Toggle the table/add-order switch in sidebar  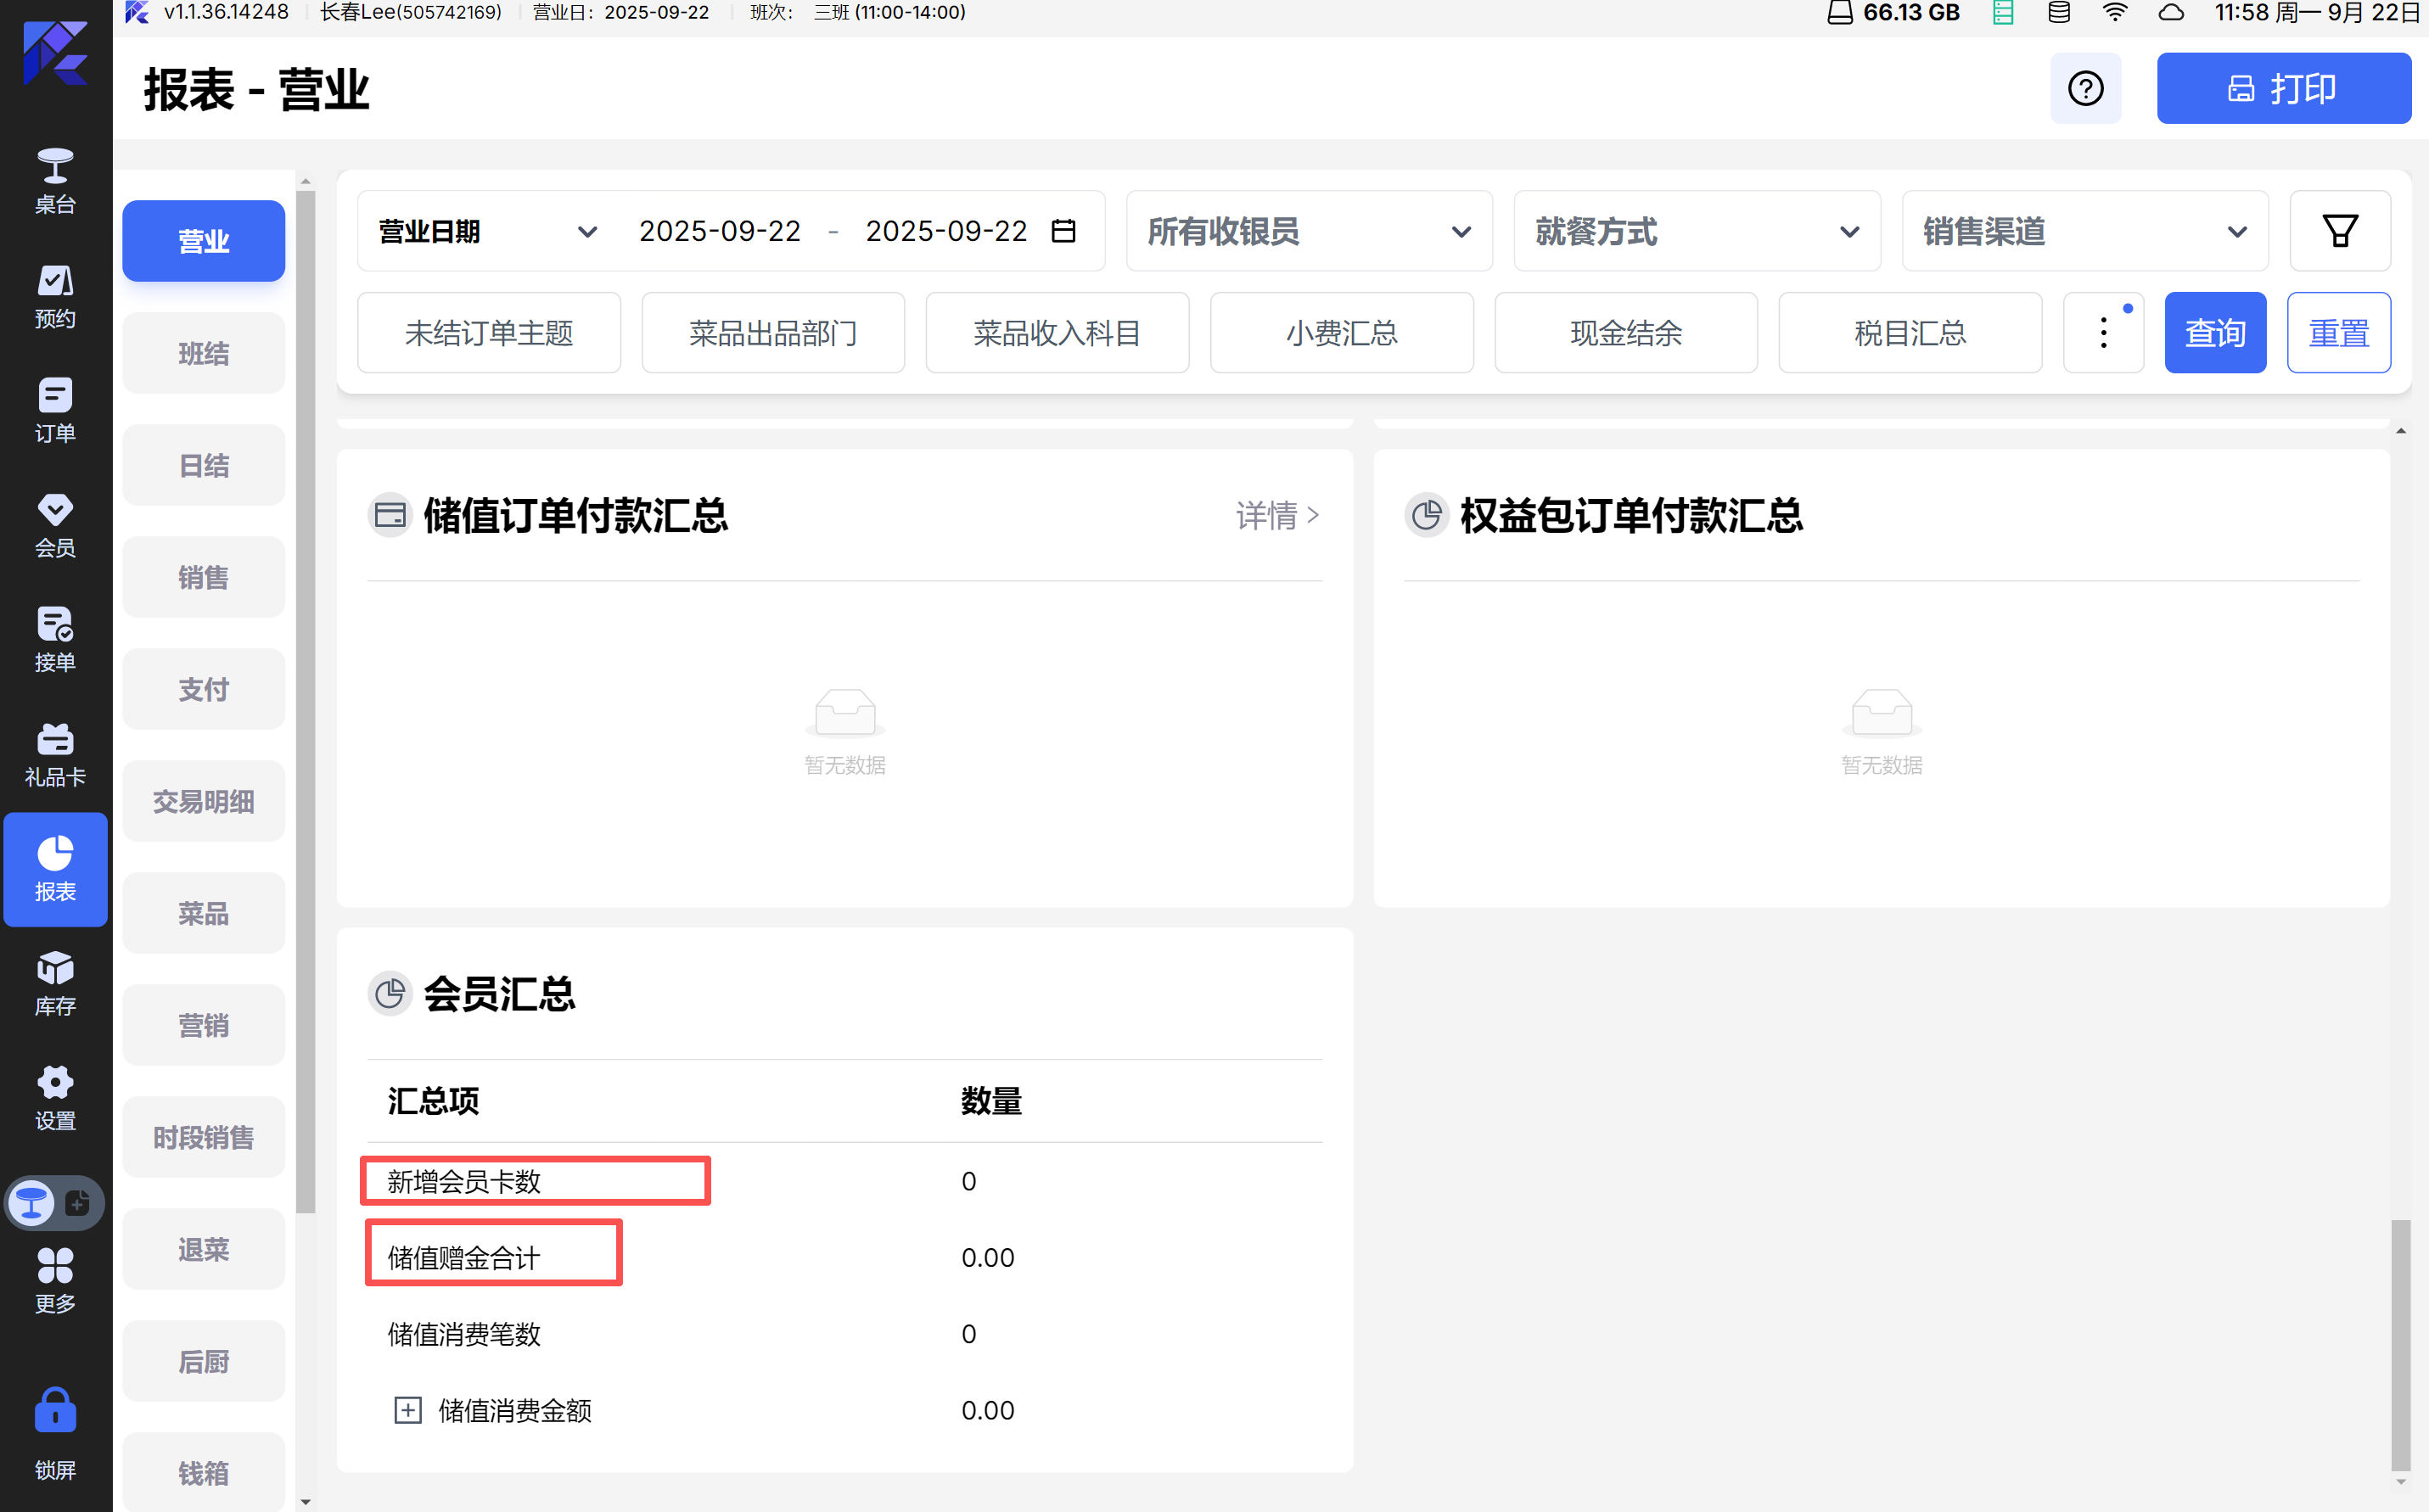[x=55, y=1202]
